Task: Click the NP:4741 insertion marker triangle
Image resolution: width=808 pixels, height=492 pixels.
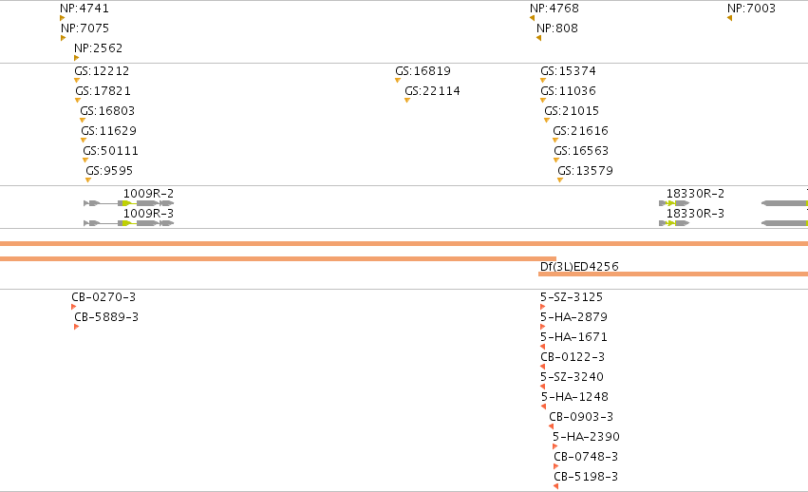Action: point(63,18)
